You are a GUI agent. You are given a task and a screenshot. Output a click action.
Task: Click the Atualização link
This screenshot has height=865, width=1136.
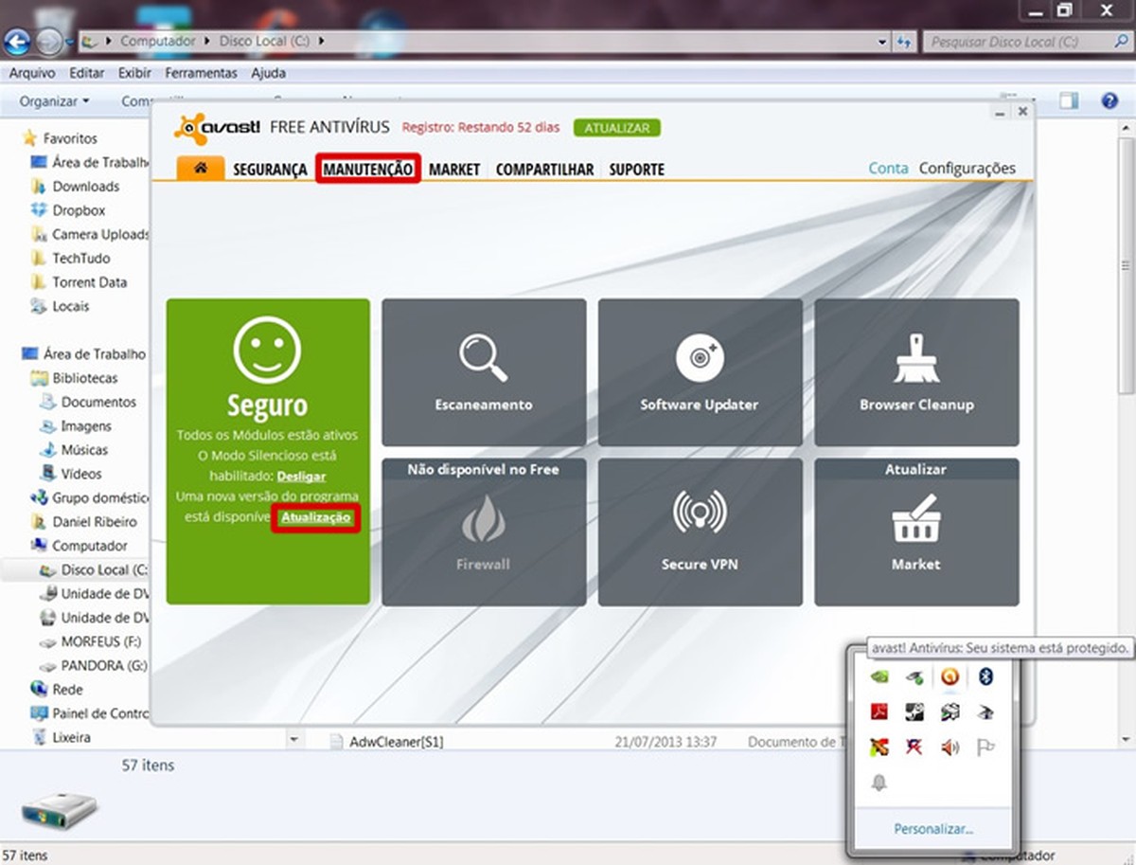tap(316, 517)
